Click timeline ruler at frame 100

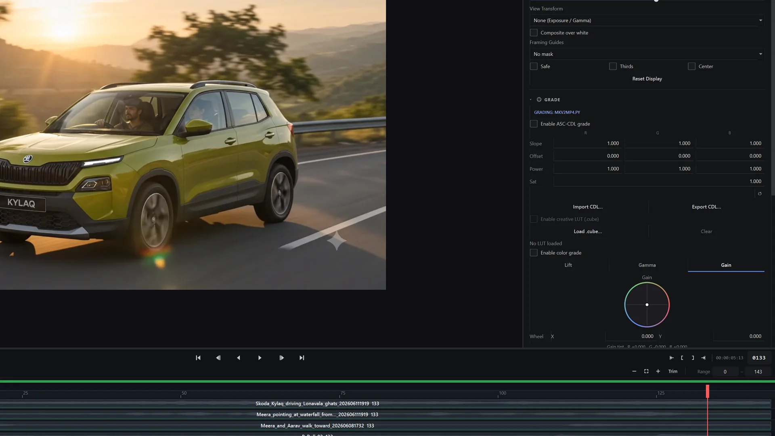pyautogui.click(x=501, y=393)
